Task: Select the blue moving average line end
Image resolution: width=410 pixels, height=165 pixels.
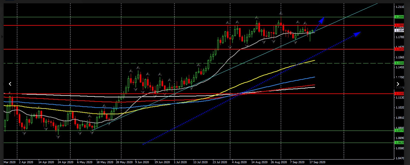Action: (x=314, y=77)
